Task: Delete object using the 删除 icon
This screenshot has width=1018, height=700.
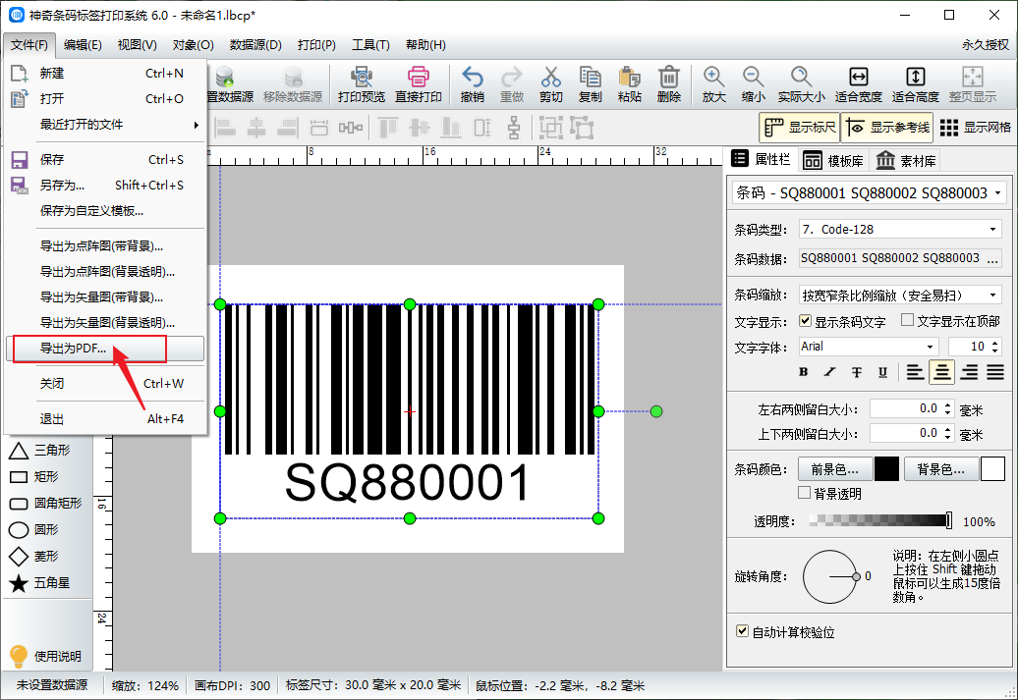Action: 669,84
